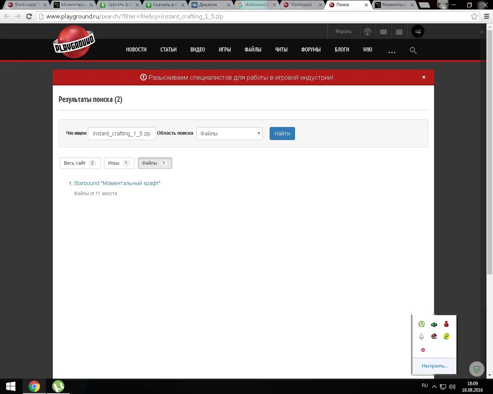Click the scrollbar up arrow

(490, 27)
